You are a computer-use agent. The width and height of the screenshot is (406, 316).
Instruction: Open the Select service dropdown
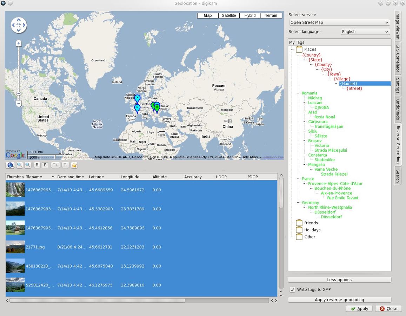click(339, 22)
